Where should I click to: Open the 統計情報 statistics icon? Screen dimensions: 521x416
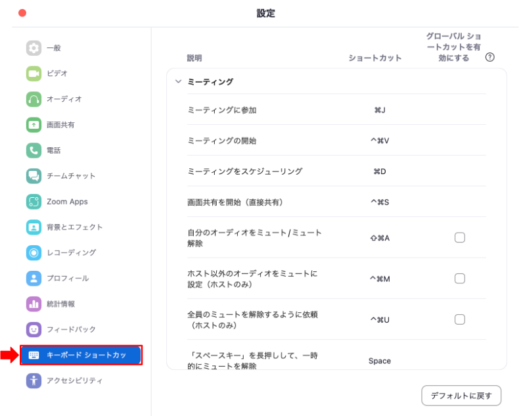(34, 304)
